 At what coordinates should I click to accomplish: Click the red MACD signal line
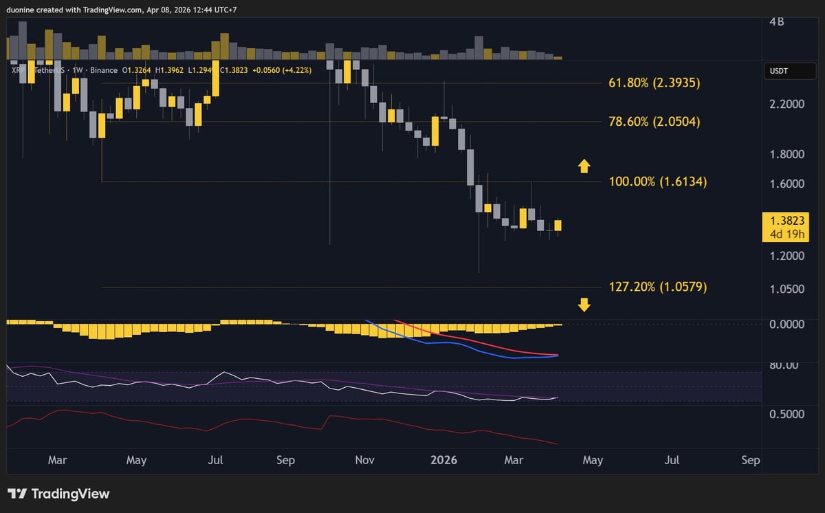(x=481, y=343)
